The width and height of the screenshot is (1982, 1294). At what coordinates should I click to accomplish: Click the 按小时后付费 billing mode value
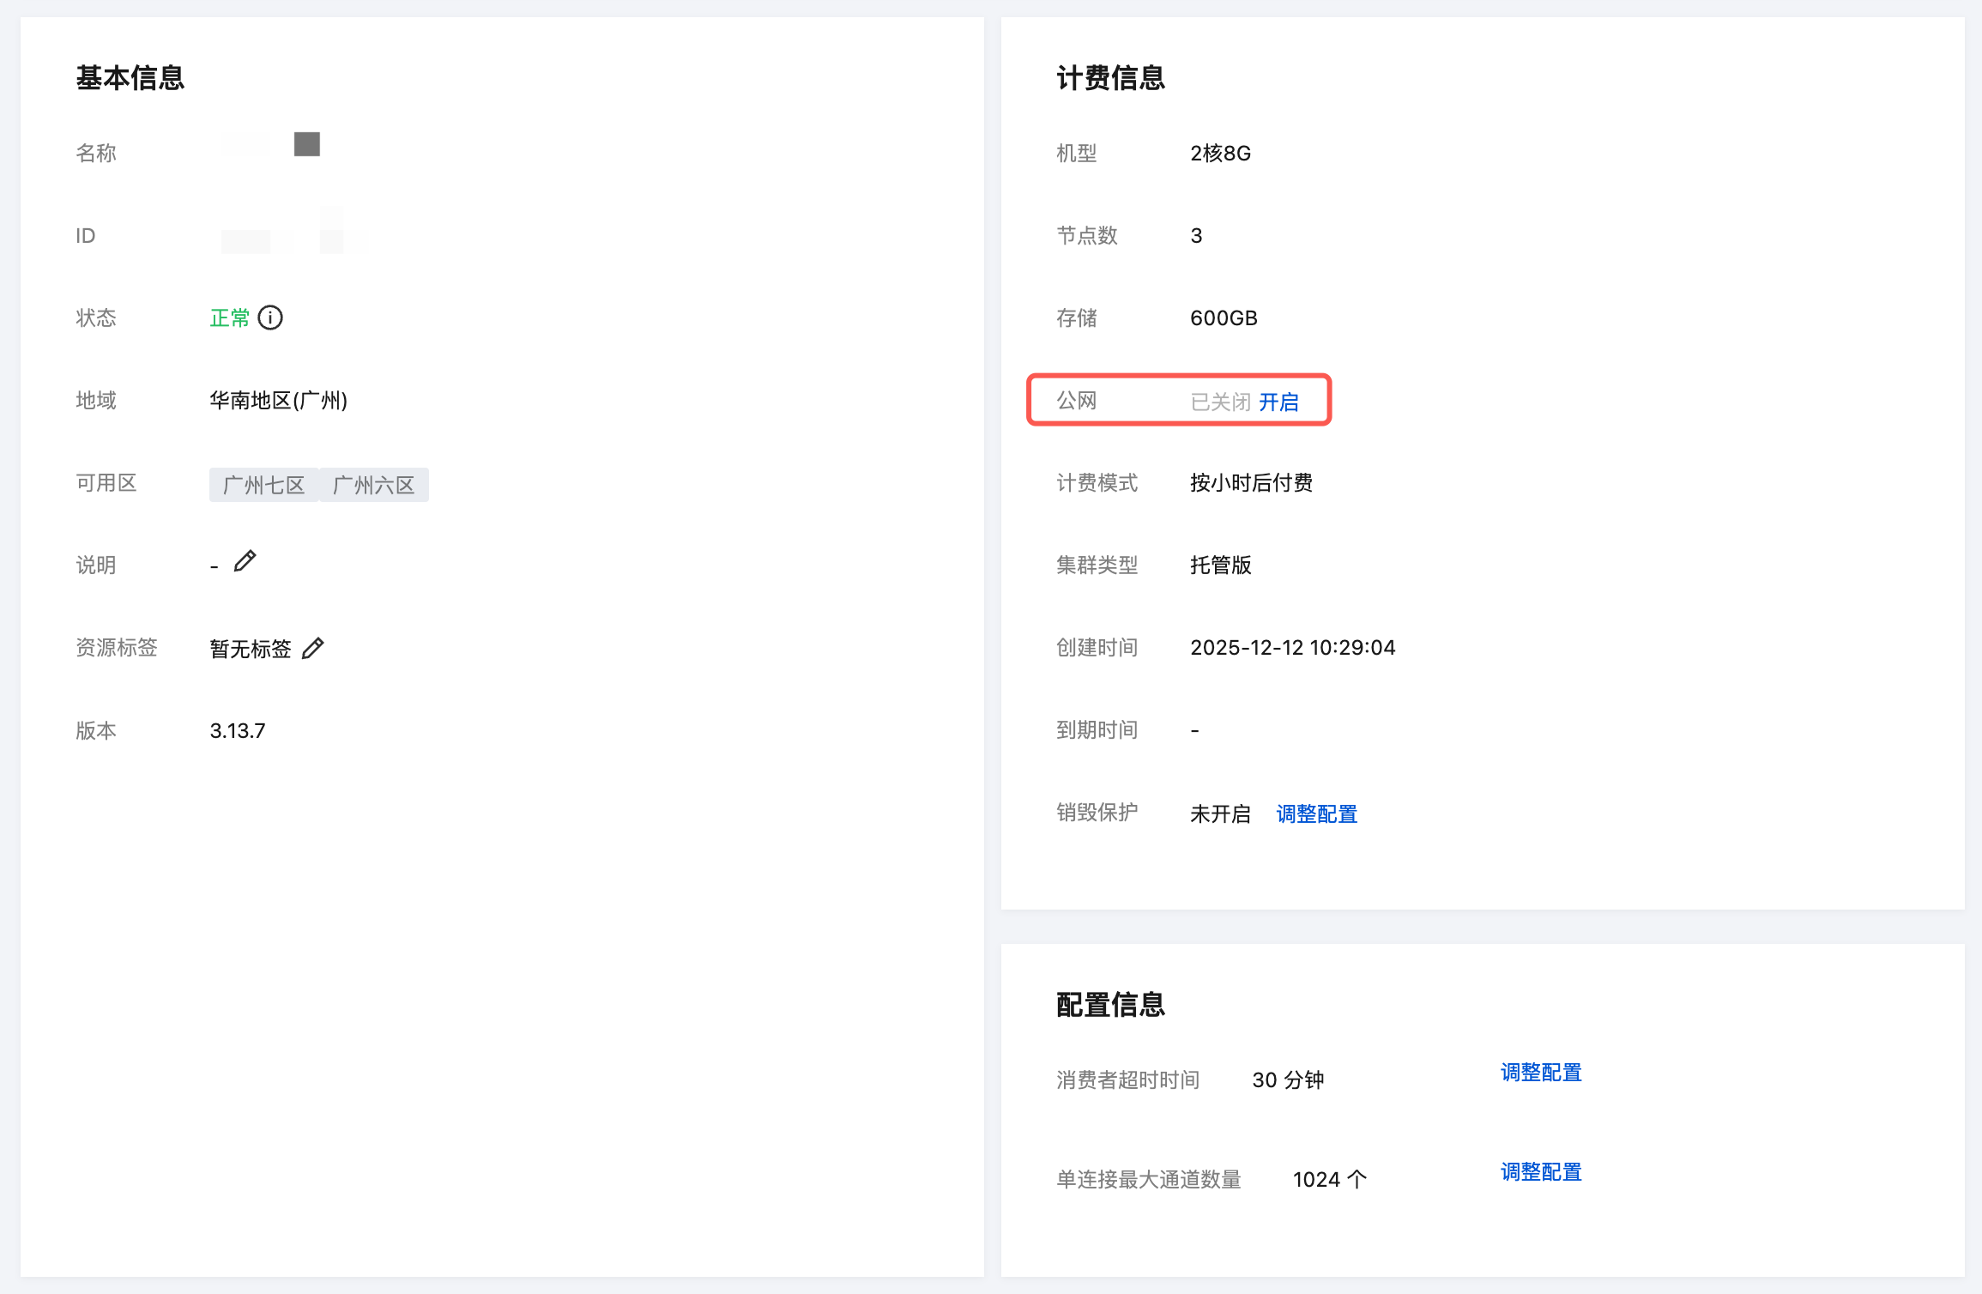click(1251, 483)
